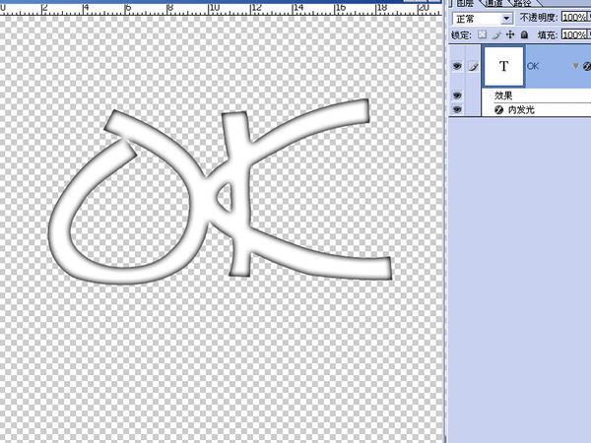Toggle lock all padlock icon
This screenshot has height=443, width=591.
coord(523,34)
